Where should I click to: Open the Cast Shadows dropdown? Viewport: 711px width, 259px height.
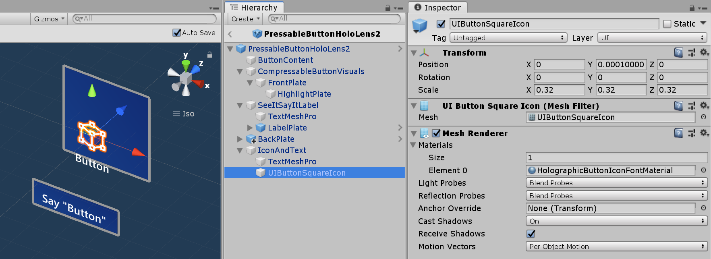point(616,221)
